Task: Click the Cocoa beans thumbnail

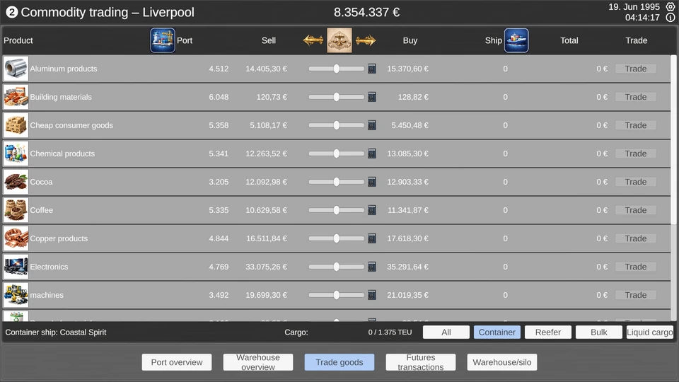Action: (16, 182)
